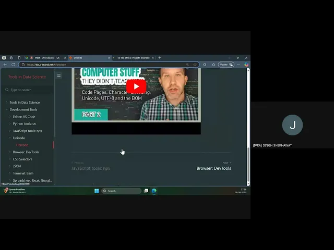This screenshot has height=250, width=334.
Task: Open the favorites list icon
Action: click(x=213, y=65)
